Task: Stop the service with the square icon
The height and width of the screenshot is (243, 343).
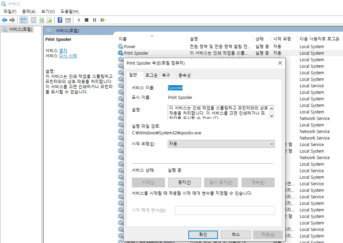Action: (87, 20)
